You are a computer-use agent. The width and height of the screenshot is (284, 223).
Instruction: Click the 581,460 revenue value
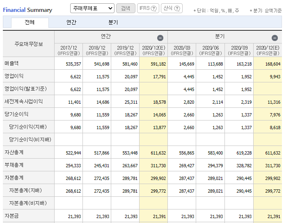coord(130,64)
